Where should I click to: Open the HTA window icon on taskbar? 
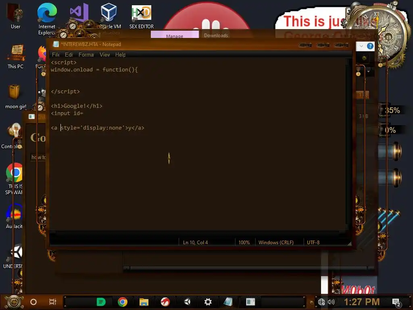(x=250, y=302)
